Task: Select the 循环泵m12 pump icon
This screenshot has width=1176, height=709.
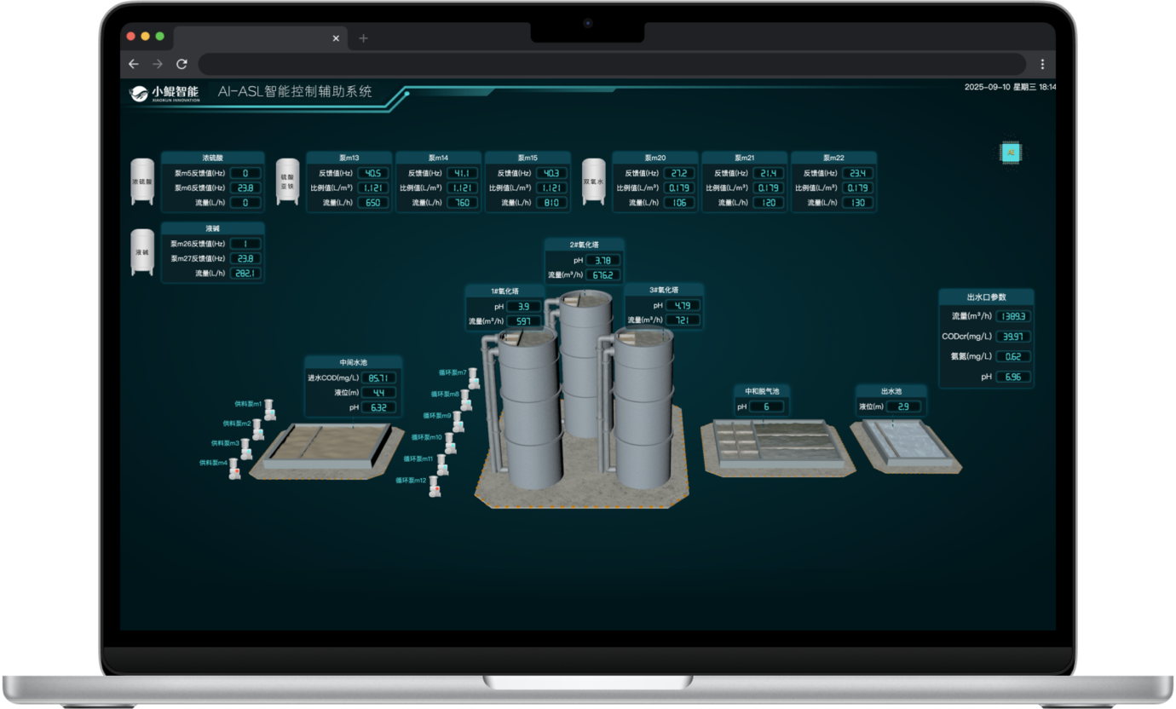Action: click(434, 486)
